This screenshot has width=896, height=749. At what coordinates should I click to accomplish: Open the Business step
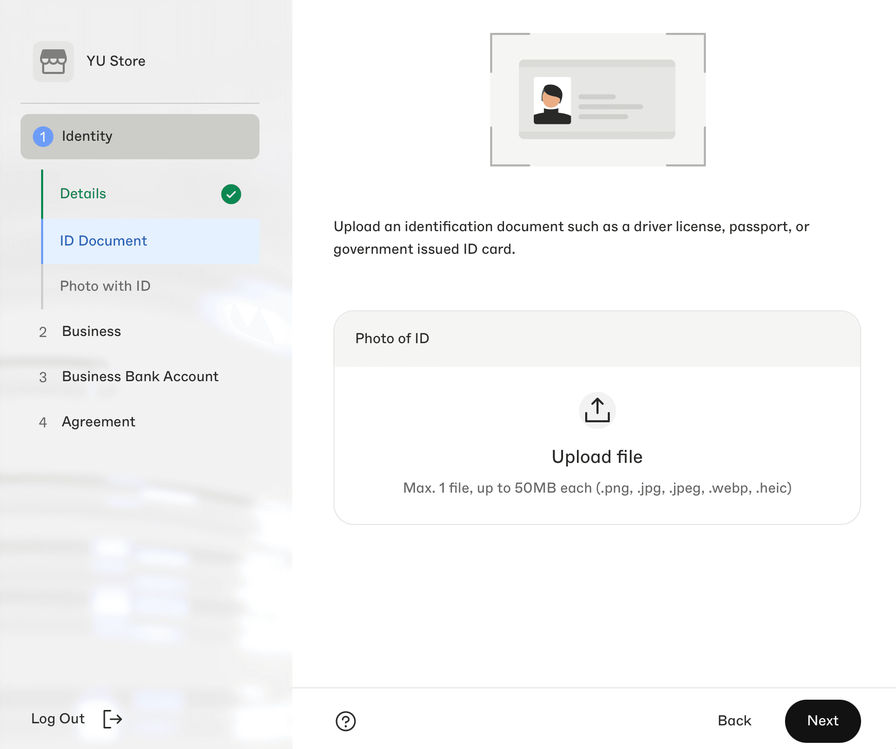click(x=140, y=332)
